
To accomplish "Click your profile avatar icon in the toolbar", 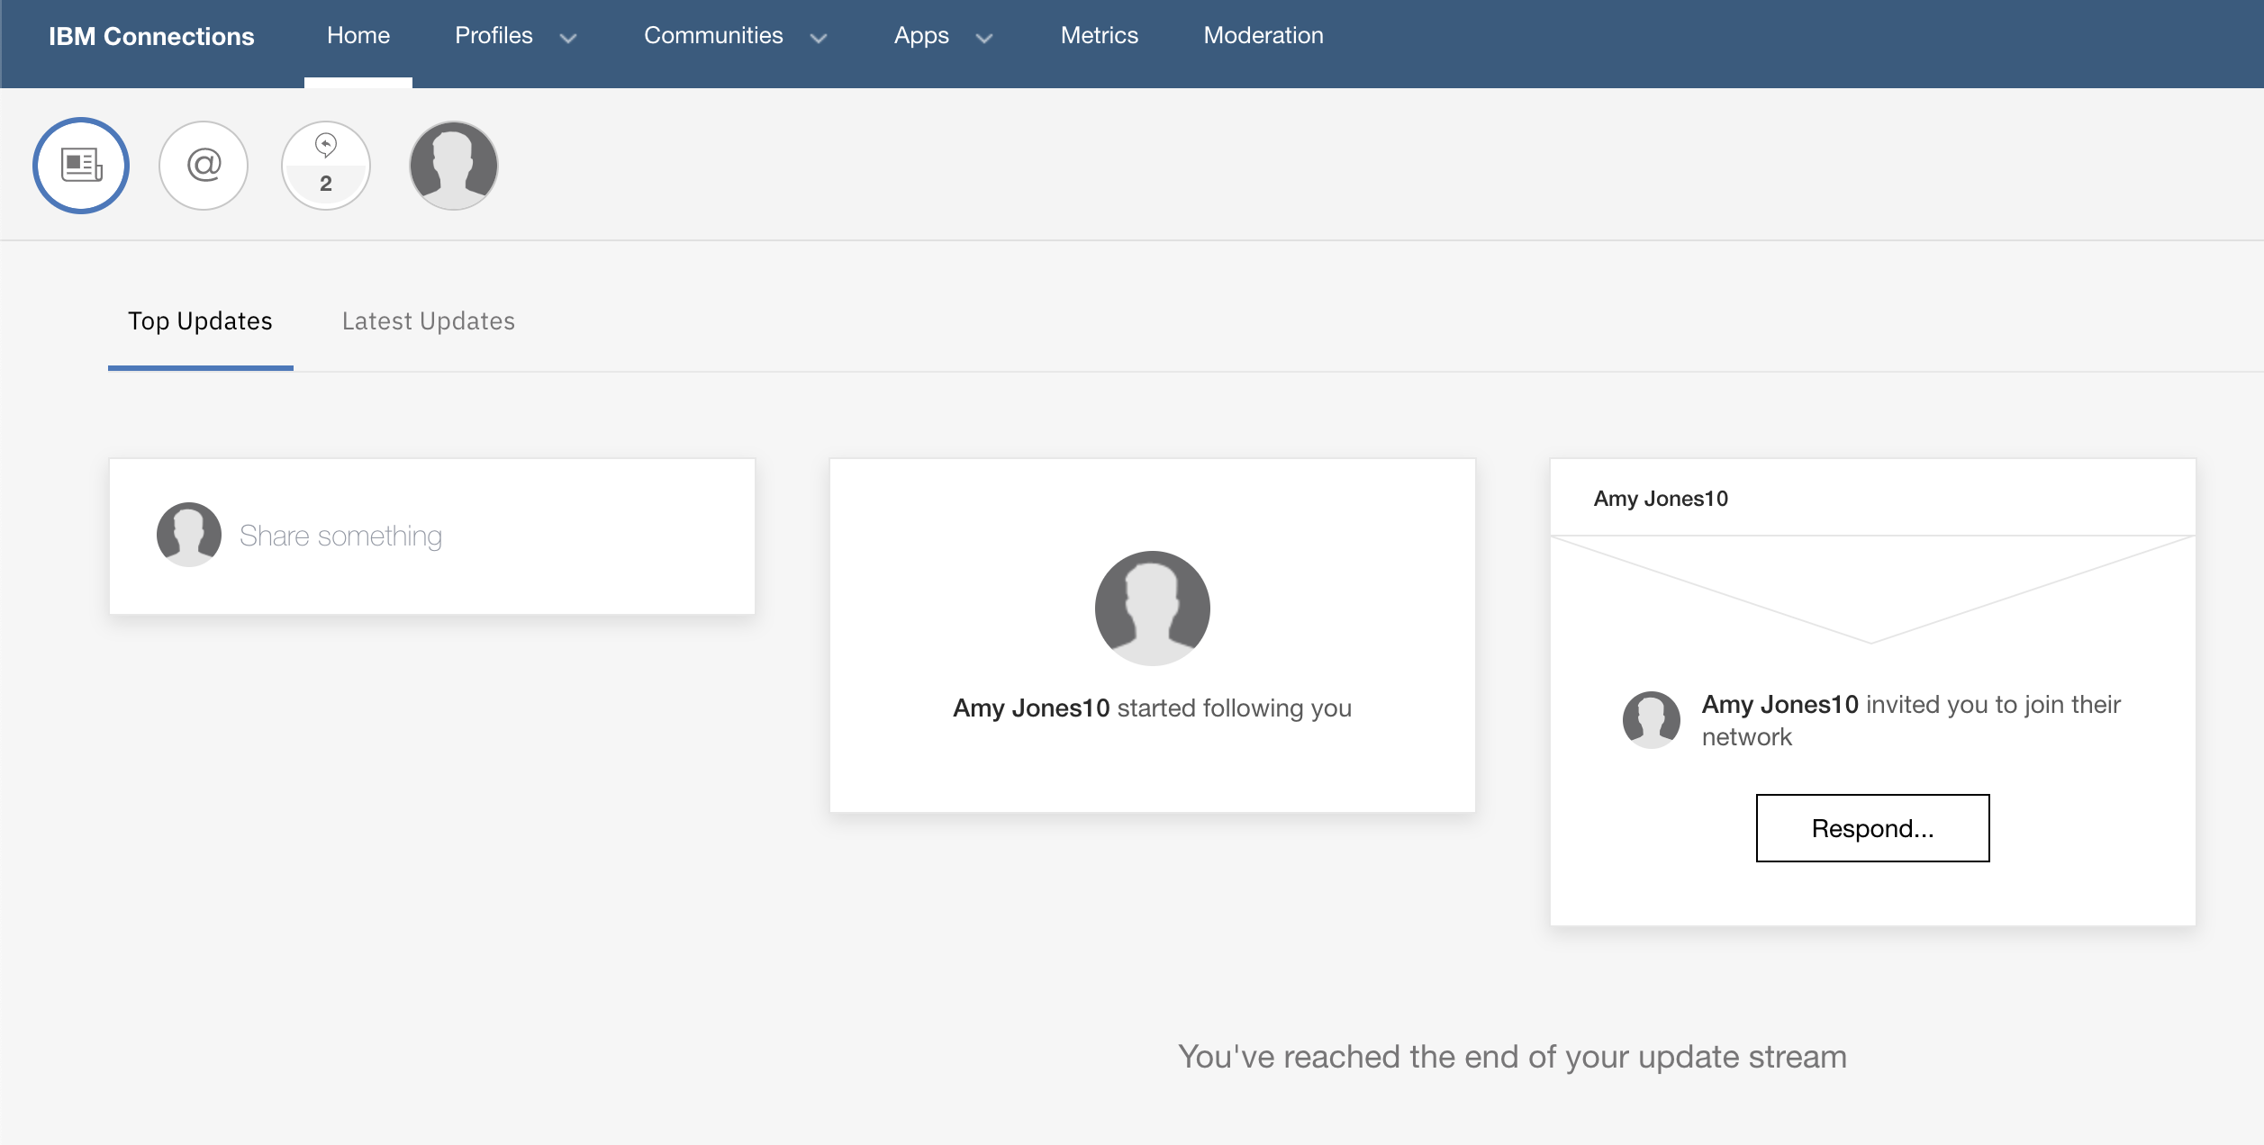I will [x=453, y=165].
